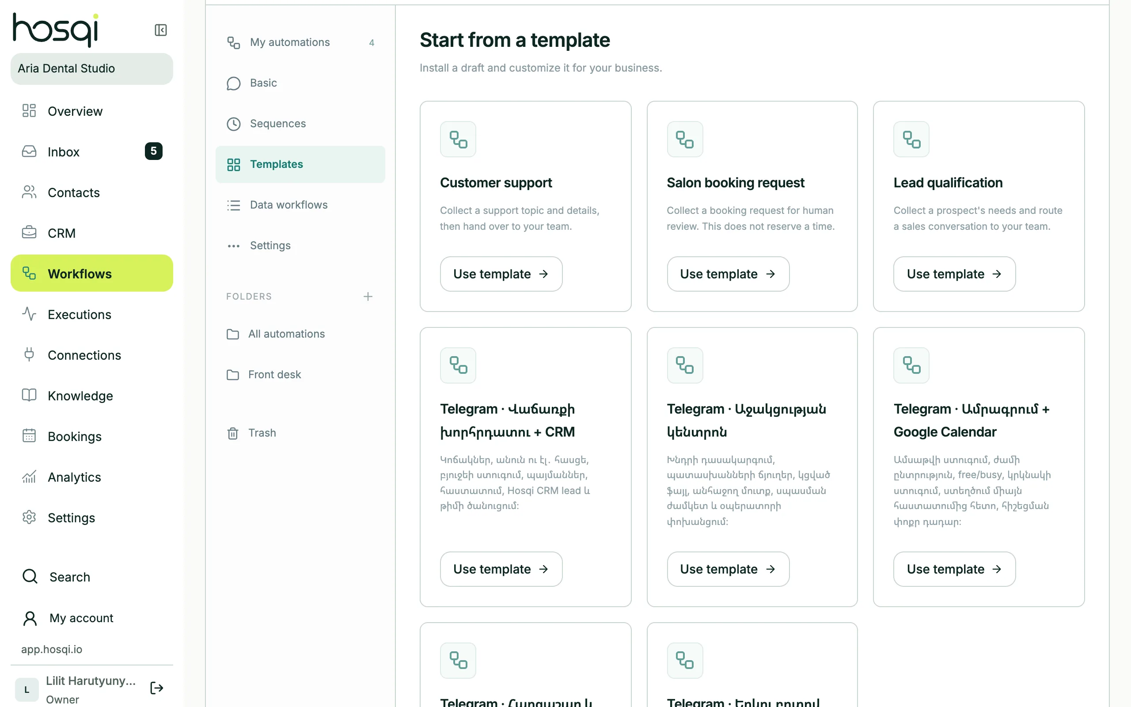Select the Basic automations section
The width and height of the screenshot is (1131, 707).
(x=300, y=83)
